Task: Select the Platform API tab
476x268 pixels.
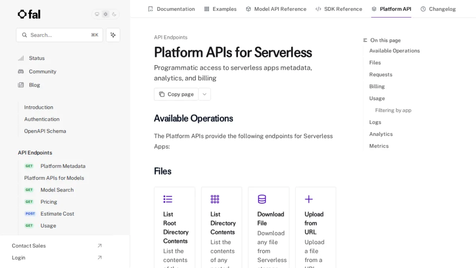Action: (x=391, y=9)
